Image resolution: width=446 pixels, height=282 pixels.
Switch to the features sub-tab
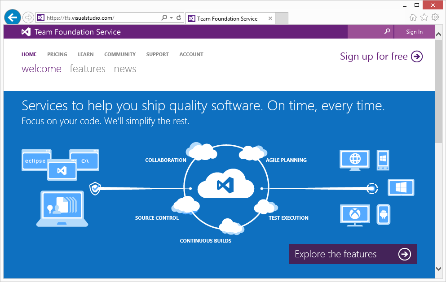click(88, 69)
